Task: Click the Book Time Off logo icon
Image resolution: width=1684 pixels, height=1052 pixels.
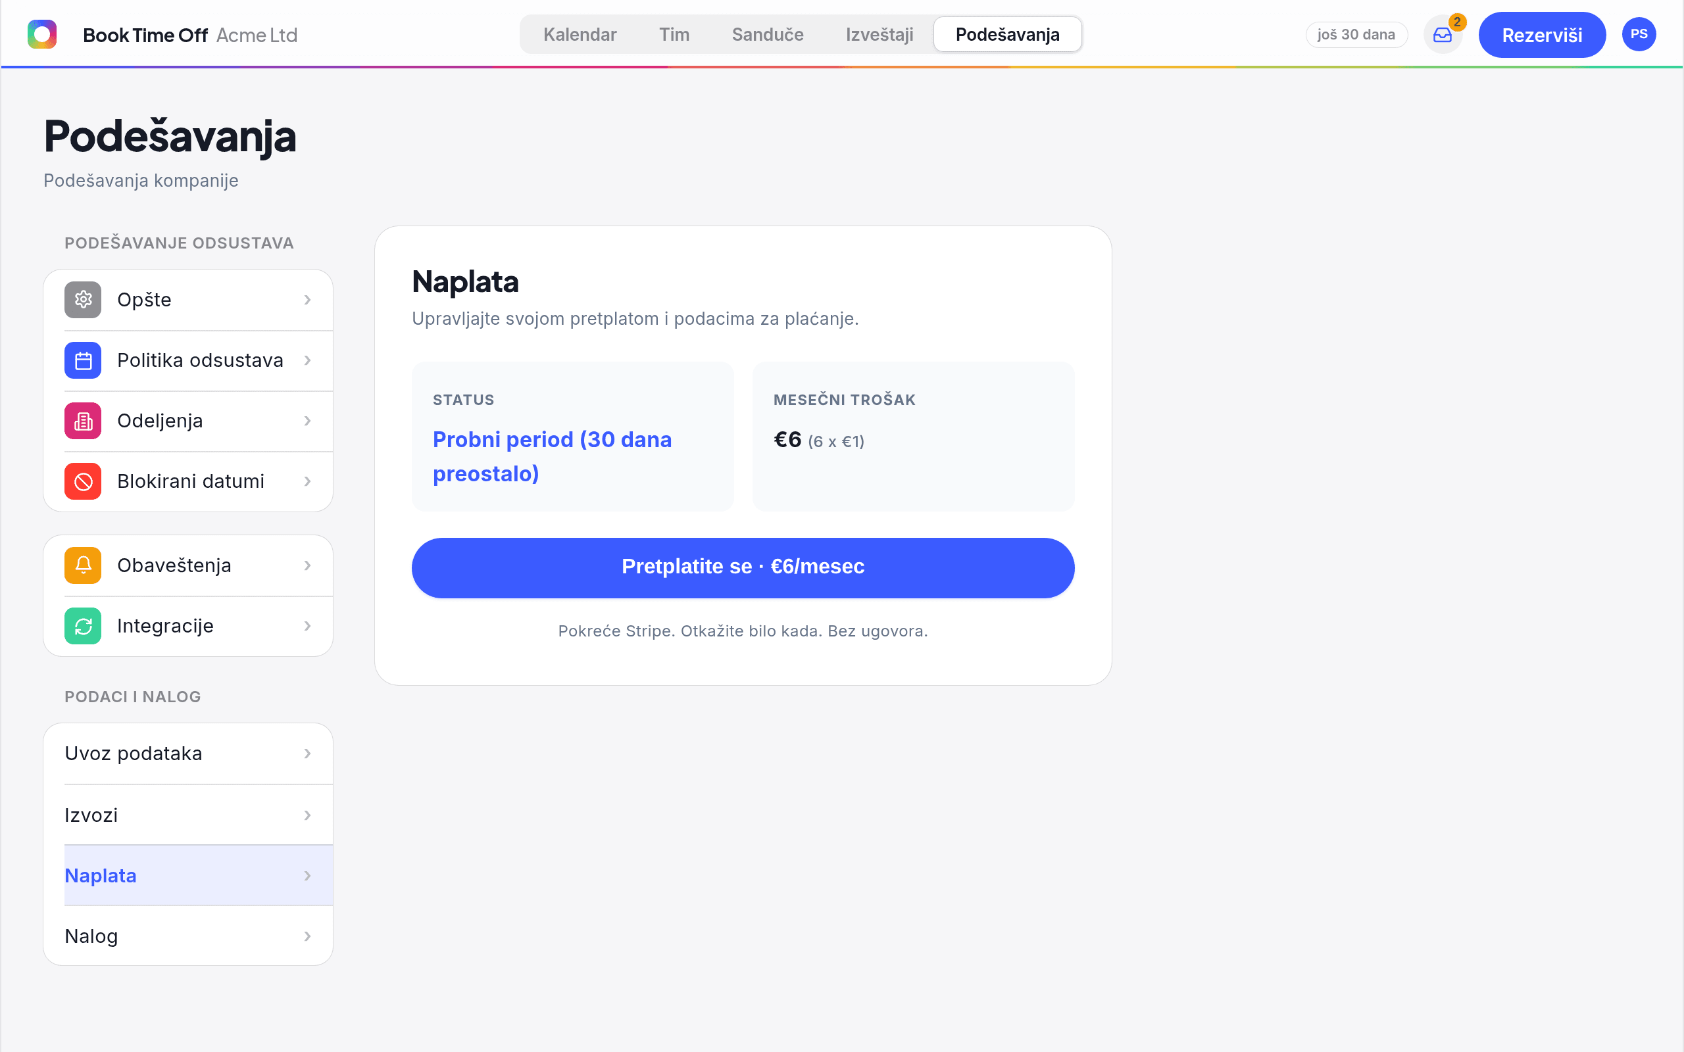Action: pos(41,34)
